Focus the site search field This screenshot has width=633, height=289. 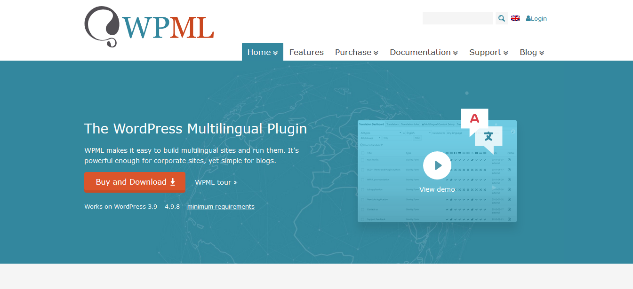coord(458,18)
